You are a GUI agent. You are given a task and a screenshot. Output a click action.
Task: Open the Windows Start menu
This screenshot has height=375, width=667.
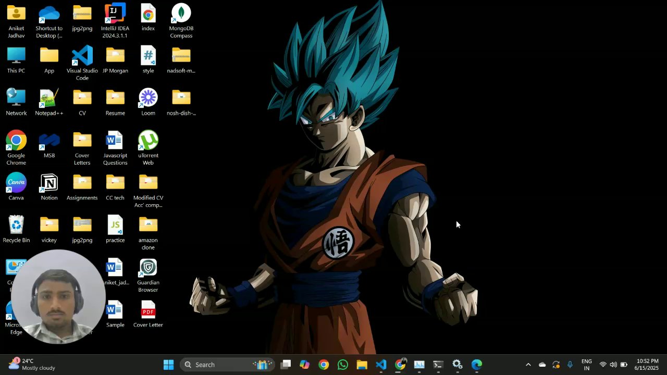168,365
